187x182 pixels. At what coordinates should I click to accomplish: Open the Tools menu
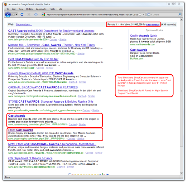[x=52, y=9]
